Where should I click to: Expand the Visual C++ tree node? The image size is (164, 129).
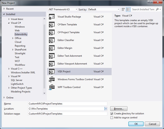[x=9, y=69]
